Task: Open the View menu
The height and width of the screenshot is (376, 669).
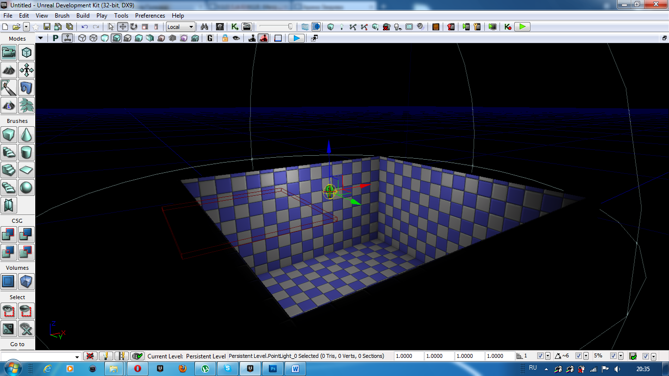Action: 42,16
